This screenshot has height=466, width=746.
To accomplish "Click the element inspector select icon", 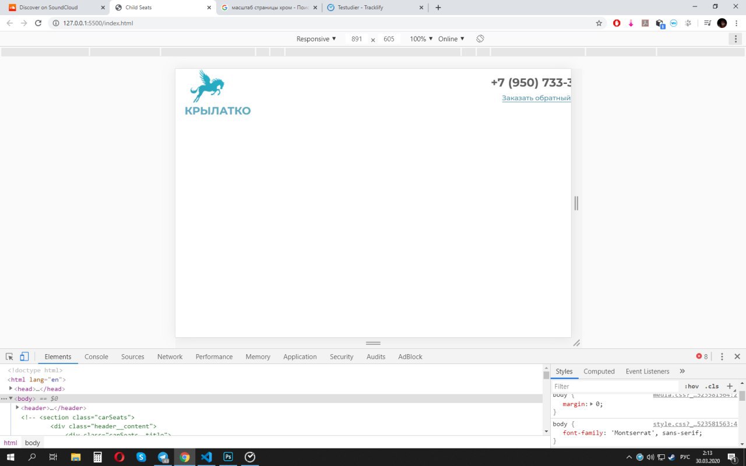I will tap(9, 356).
